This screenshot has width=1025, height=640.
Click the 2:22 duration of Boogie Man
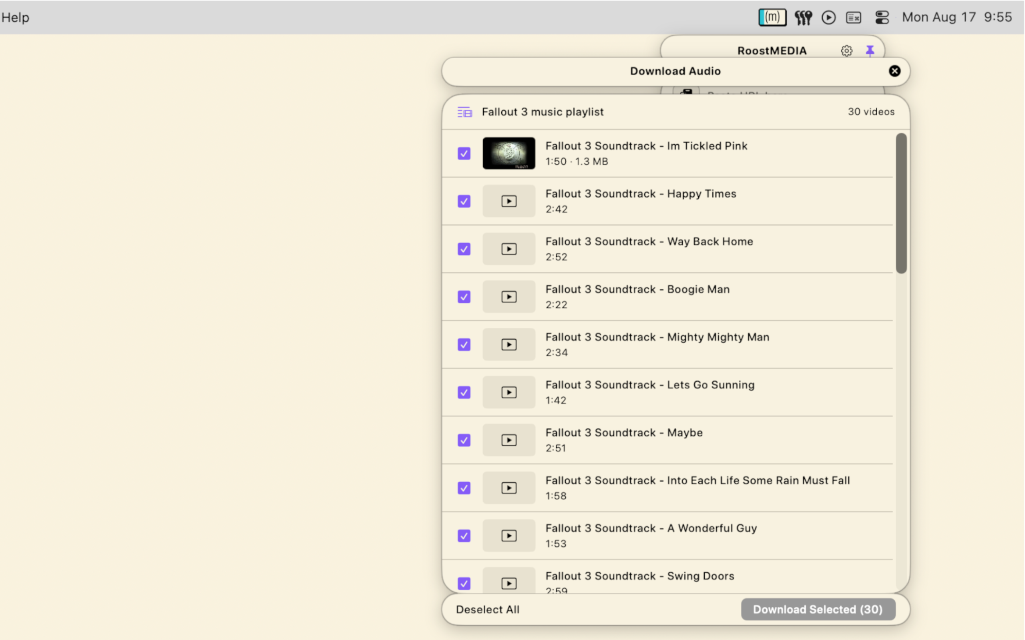coord(556,305)
